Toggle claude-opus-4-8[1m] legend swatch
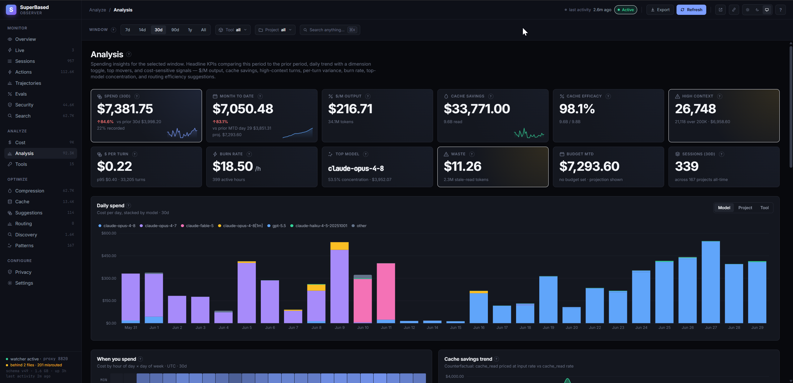Screen dimensions: 793x383 click(220, 226)
